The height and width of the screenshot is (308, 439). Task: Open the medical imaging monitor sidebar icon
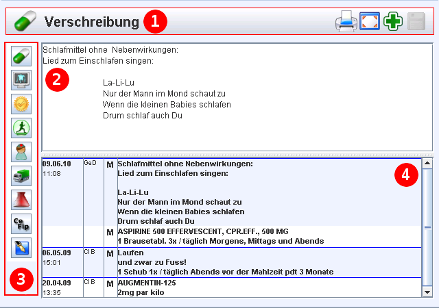click(x=21, y=80)
